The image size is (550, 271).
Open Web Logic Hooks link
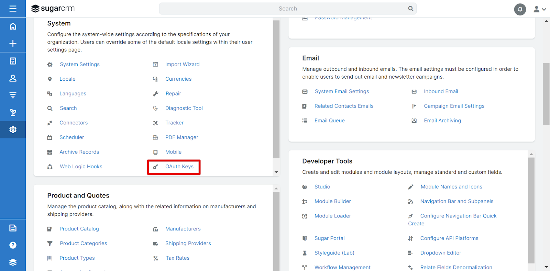pyautogui.click(x=81, y=167)
